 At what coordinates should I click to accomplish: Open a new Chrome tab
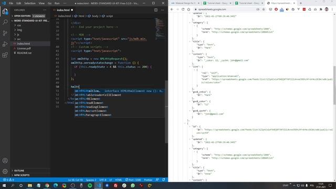pos(301,3)
